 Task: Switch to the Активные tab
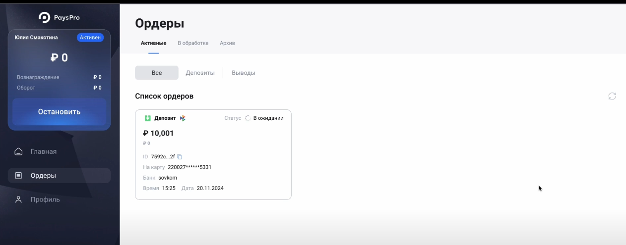coord(153,43)
